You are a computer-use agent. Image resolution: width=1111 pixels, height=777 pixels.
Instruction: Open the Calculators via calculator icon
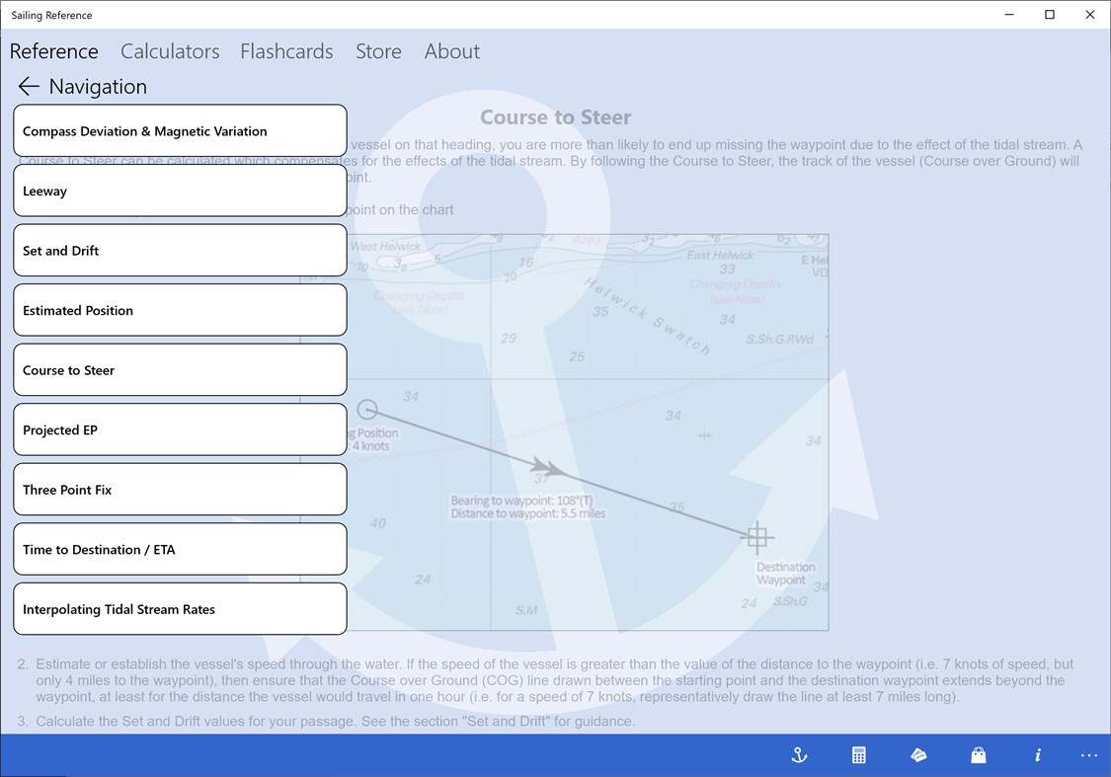858,754
